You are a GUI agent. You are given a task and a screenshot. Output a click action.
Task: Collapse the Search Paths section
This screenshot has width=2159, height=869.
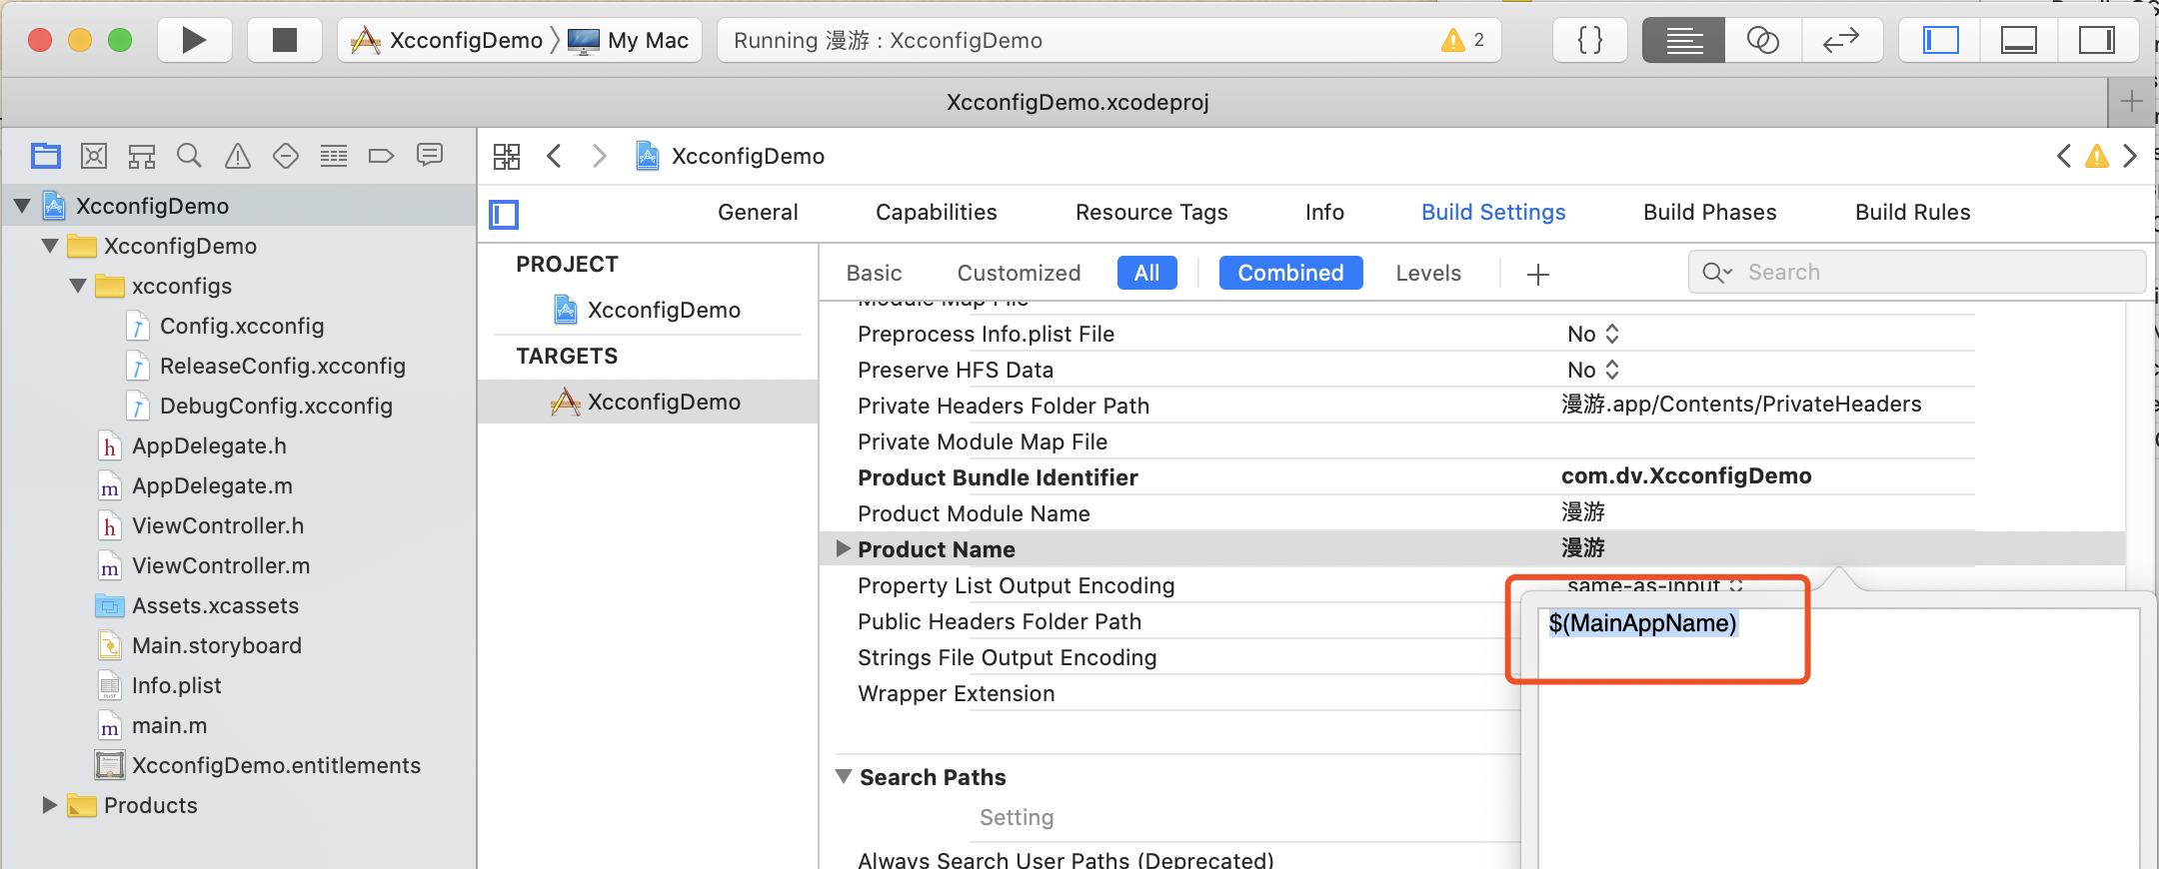click(844, 776)
